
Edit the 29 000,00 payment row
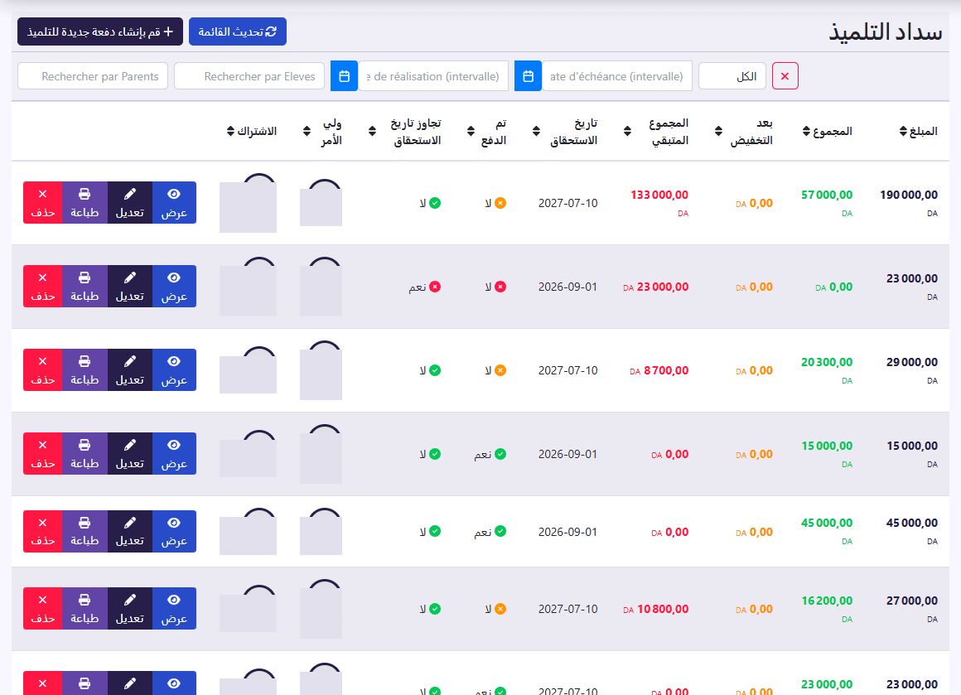(130, 369)
